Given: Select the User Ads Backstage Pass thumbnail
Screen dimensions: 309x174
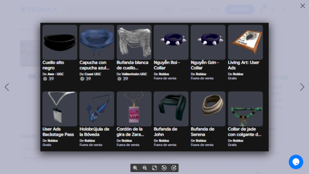Looking at the screenshot, I should pyautogui.click(x=60, y=109).
